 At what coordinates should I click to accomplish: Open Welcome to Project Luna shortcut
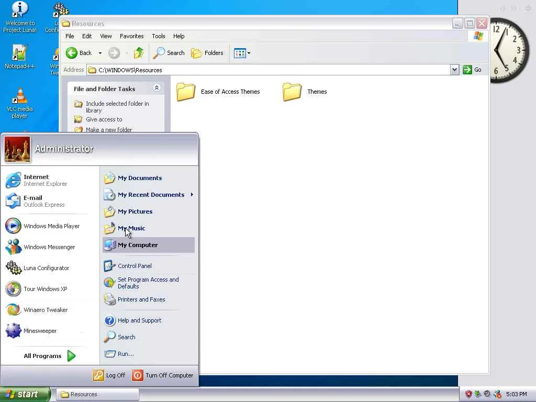click(x=19, y=17)
